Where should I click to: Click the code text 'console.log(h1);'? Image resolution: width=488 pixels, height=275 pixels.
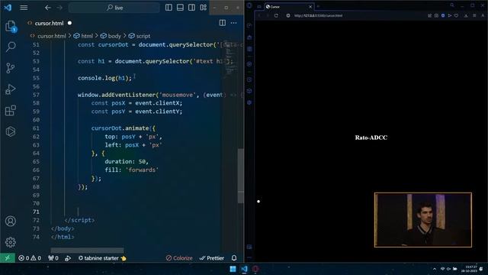(105, 78)
